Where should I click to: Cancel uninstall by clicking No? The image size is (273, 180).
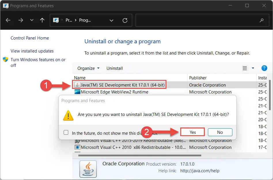click(x=220, y=132)
